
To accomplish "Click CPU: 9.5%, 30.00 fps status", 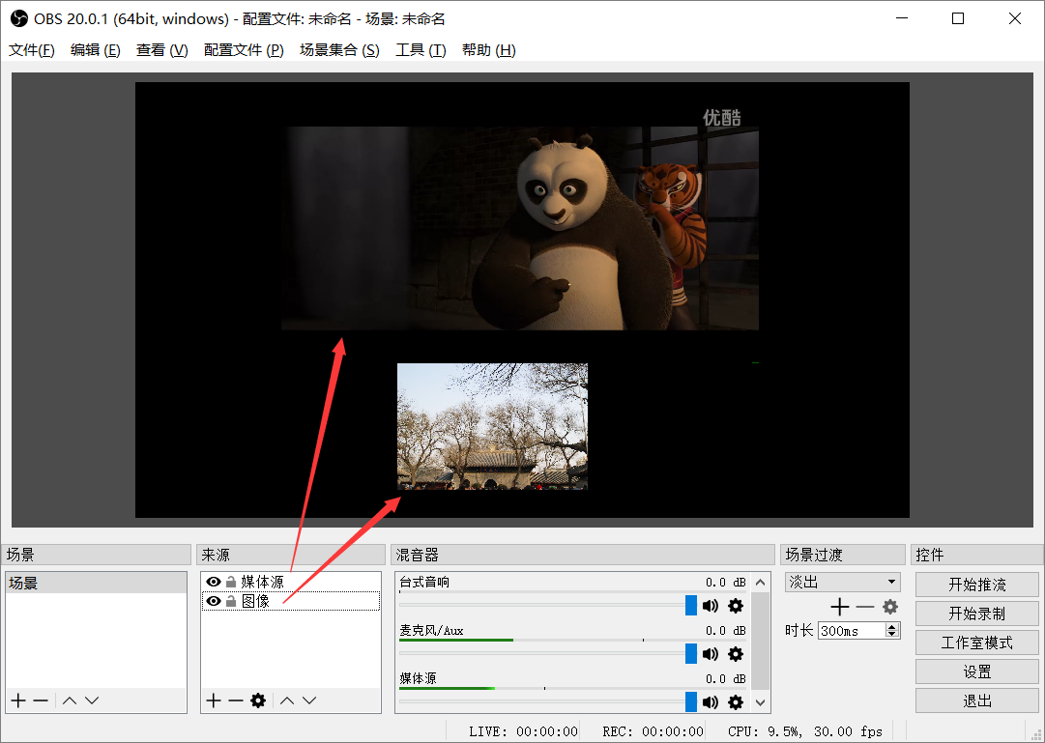I will click(x=805, y=731).
